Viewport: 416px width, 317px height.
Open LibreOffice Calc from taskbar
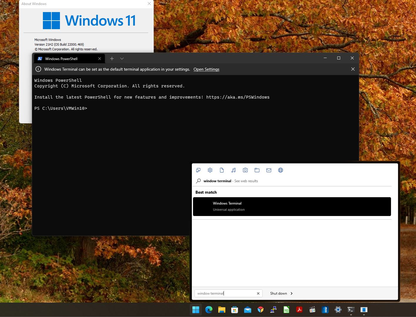(x=286, y=310)
